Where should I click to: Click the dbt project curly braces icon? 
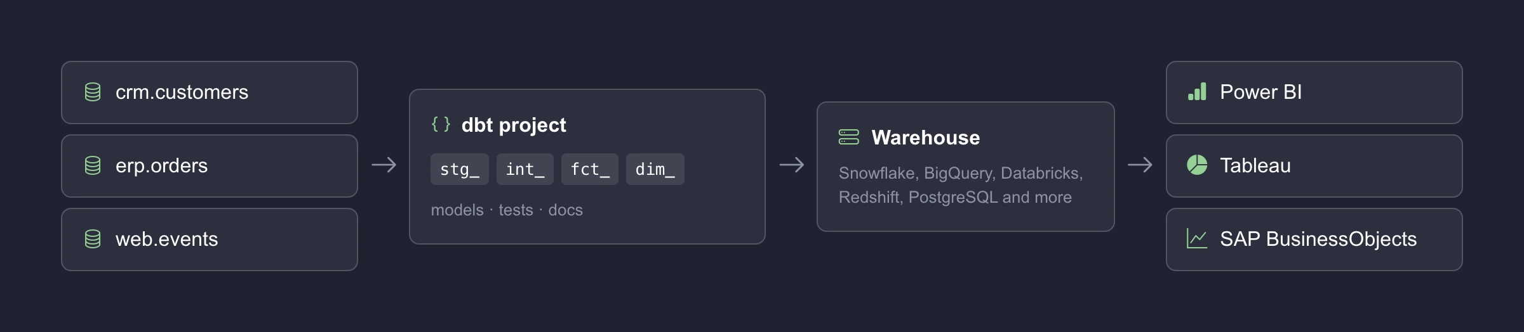point(441,124)
